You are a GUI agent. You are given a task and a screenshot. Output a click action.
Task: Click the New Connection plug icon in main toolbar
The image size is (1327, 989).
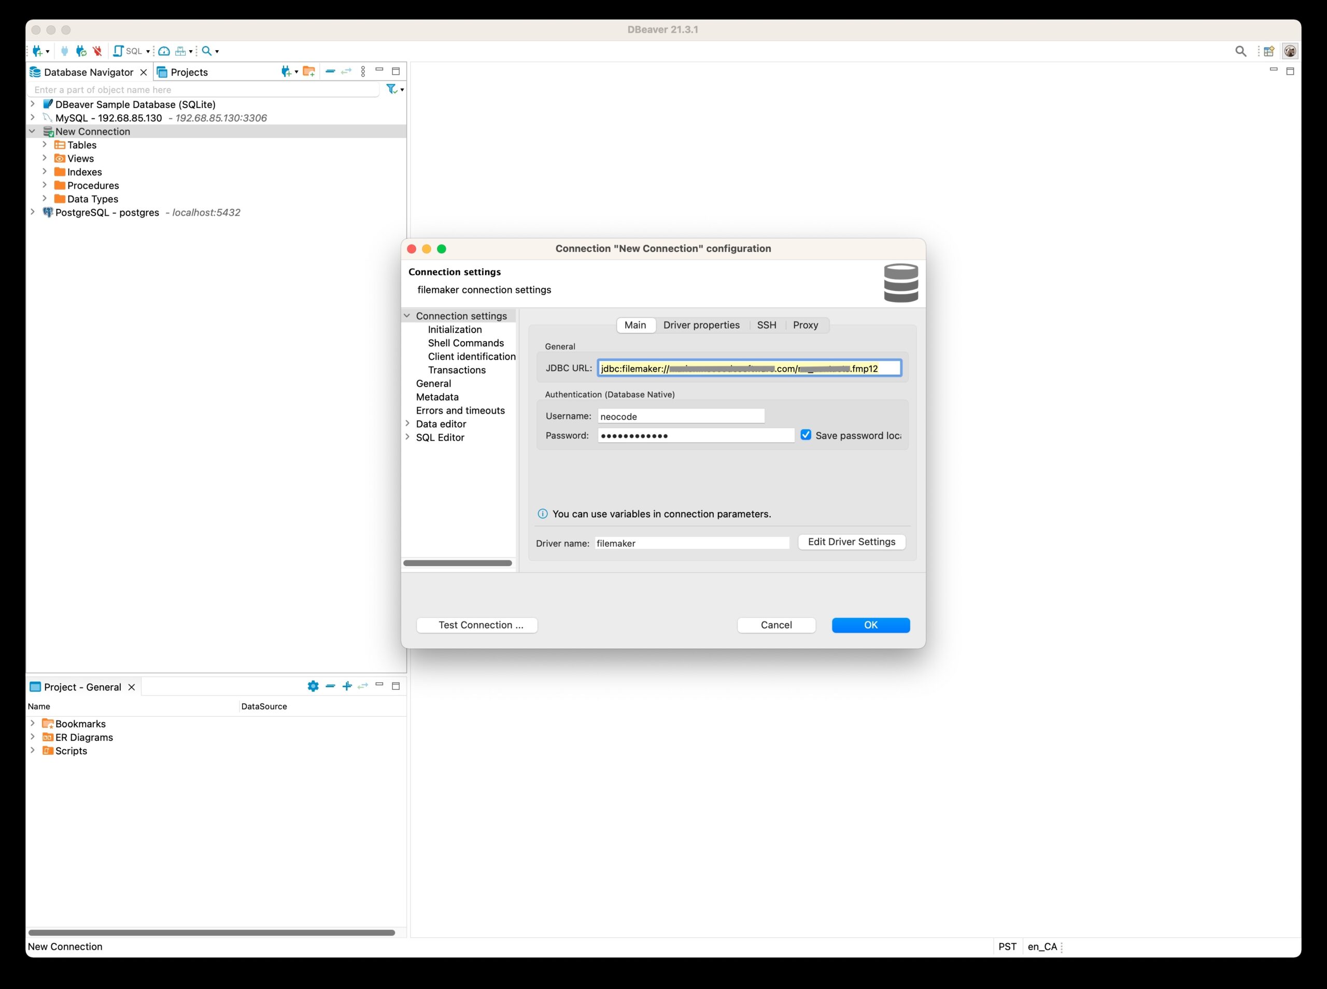tap(38, 51)
